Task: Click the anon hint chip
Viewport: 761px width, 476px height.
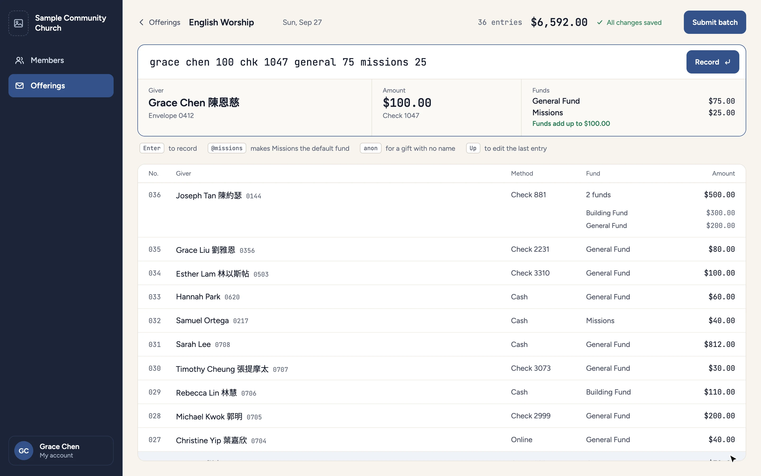Action: (x=370, y=148)
